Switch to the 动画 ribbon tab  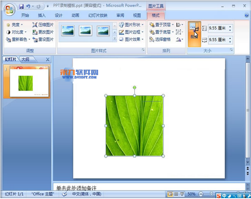coord(75,15)
